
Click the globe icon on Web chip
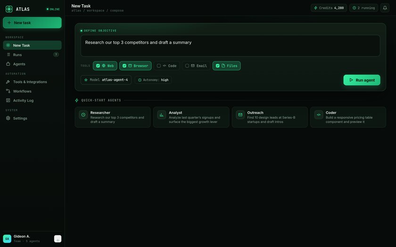[x=104, y=65]
